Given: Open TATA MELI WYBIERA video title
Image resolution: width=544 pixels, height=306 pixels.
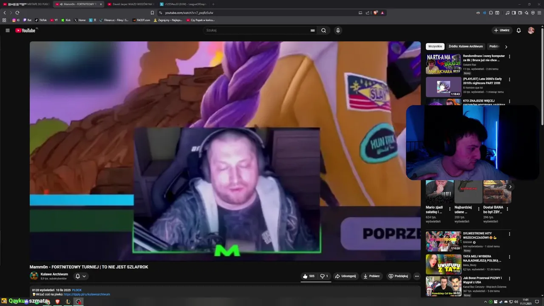Looking at the screenshot, I should pyautogui.click(x=482, y=258).
